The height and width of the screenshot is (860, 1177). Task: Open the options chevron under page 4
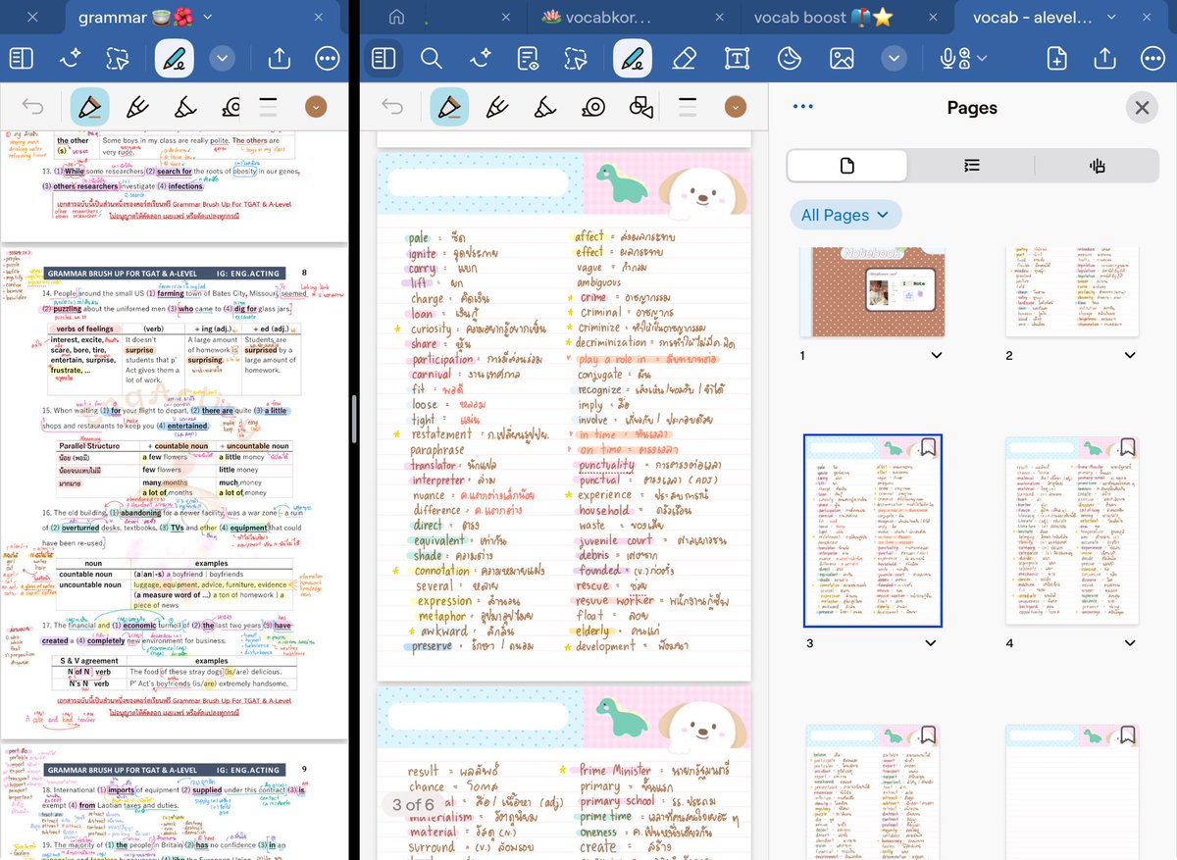1130,643
